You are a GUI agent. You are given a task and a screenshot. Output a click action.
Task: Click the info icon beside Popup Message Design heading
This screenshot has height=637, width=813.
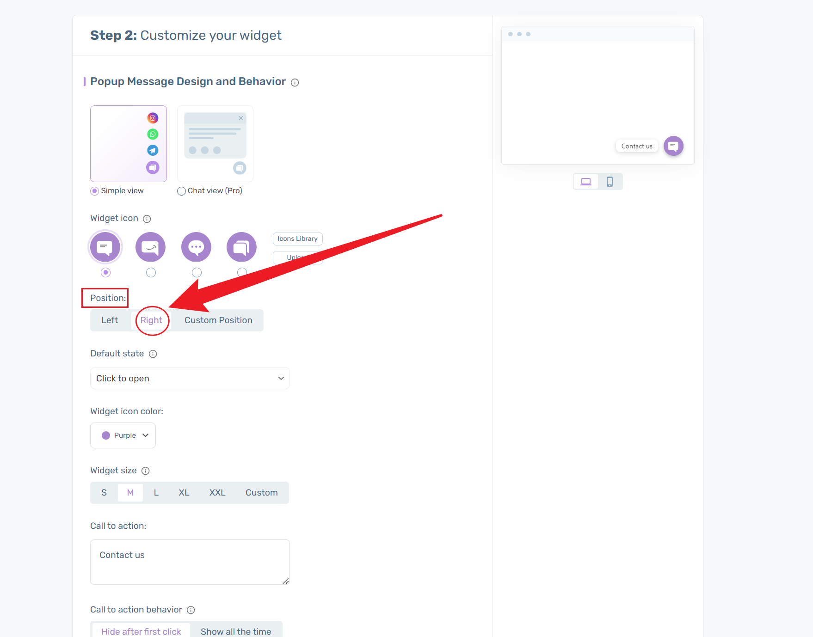295,82
